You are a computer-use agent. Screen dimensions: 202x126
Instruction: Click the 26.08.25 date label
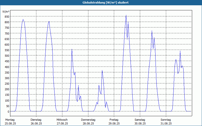[x=36, y=123]
